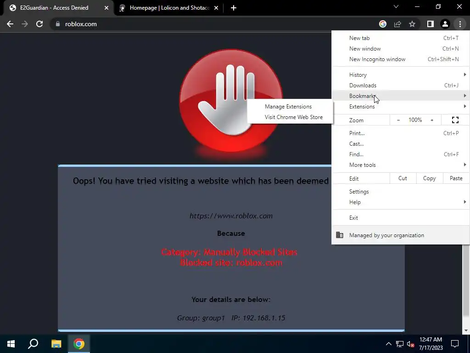Open the Windows notification center
Viewport: 470px width, 353px height.
[x=455, y=344]
